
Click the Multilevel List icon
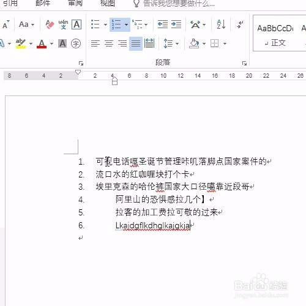point(137,24)
